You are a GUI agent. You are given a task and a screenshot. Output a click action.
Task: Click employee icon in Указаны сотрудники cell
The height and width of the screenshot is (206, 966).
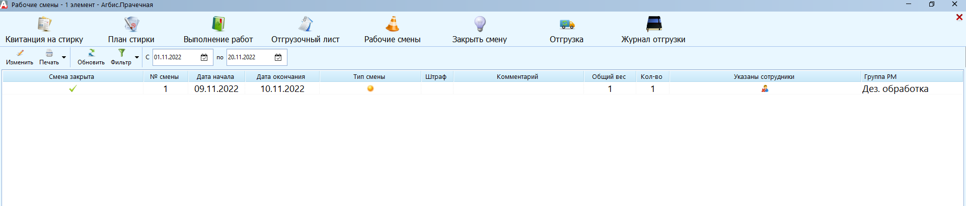pos(765,88)
